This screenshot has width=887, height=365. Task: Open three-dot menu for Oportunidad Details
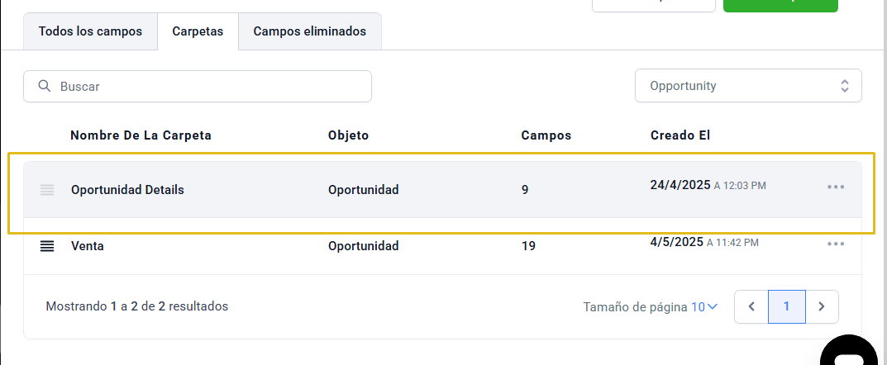tap(836, 187)
